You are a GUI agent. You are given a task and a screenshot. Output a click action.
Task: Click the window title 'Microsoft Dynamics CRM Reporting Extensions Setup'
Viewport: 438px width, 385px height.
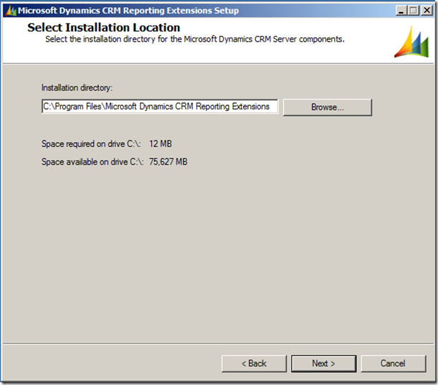coord(128,11)
